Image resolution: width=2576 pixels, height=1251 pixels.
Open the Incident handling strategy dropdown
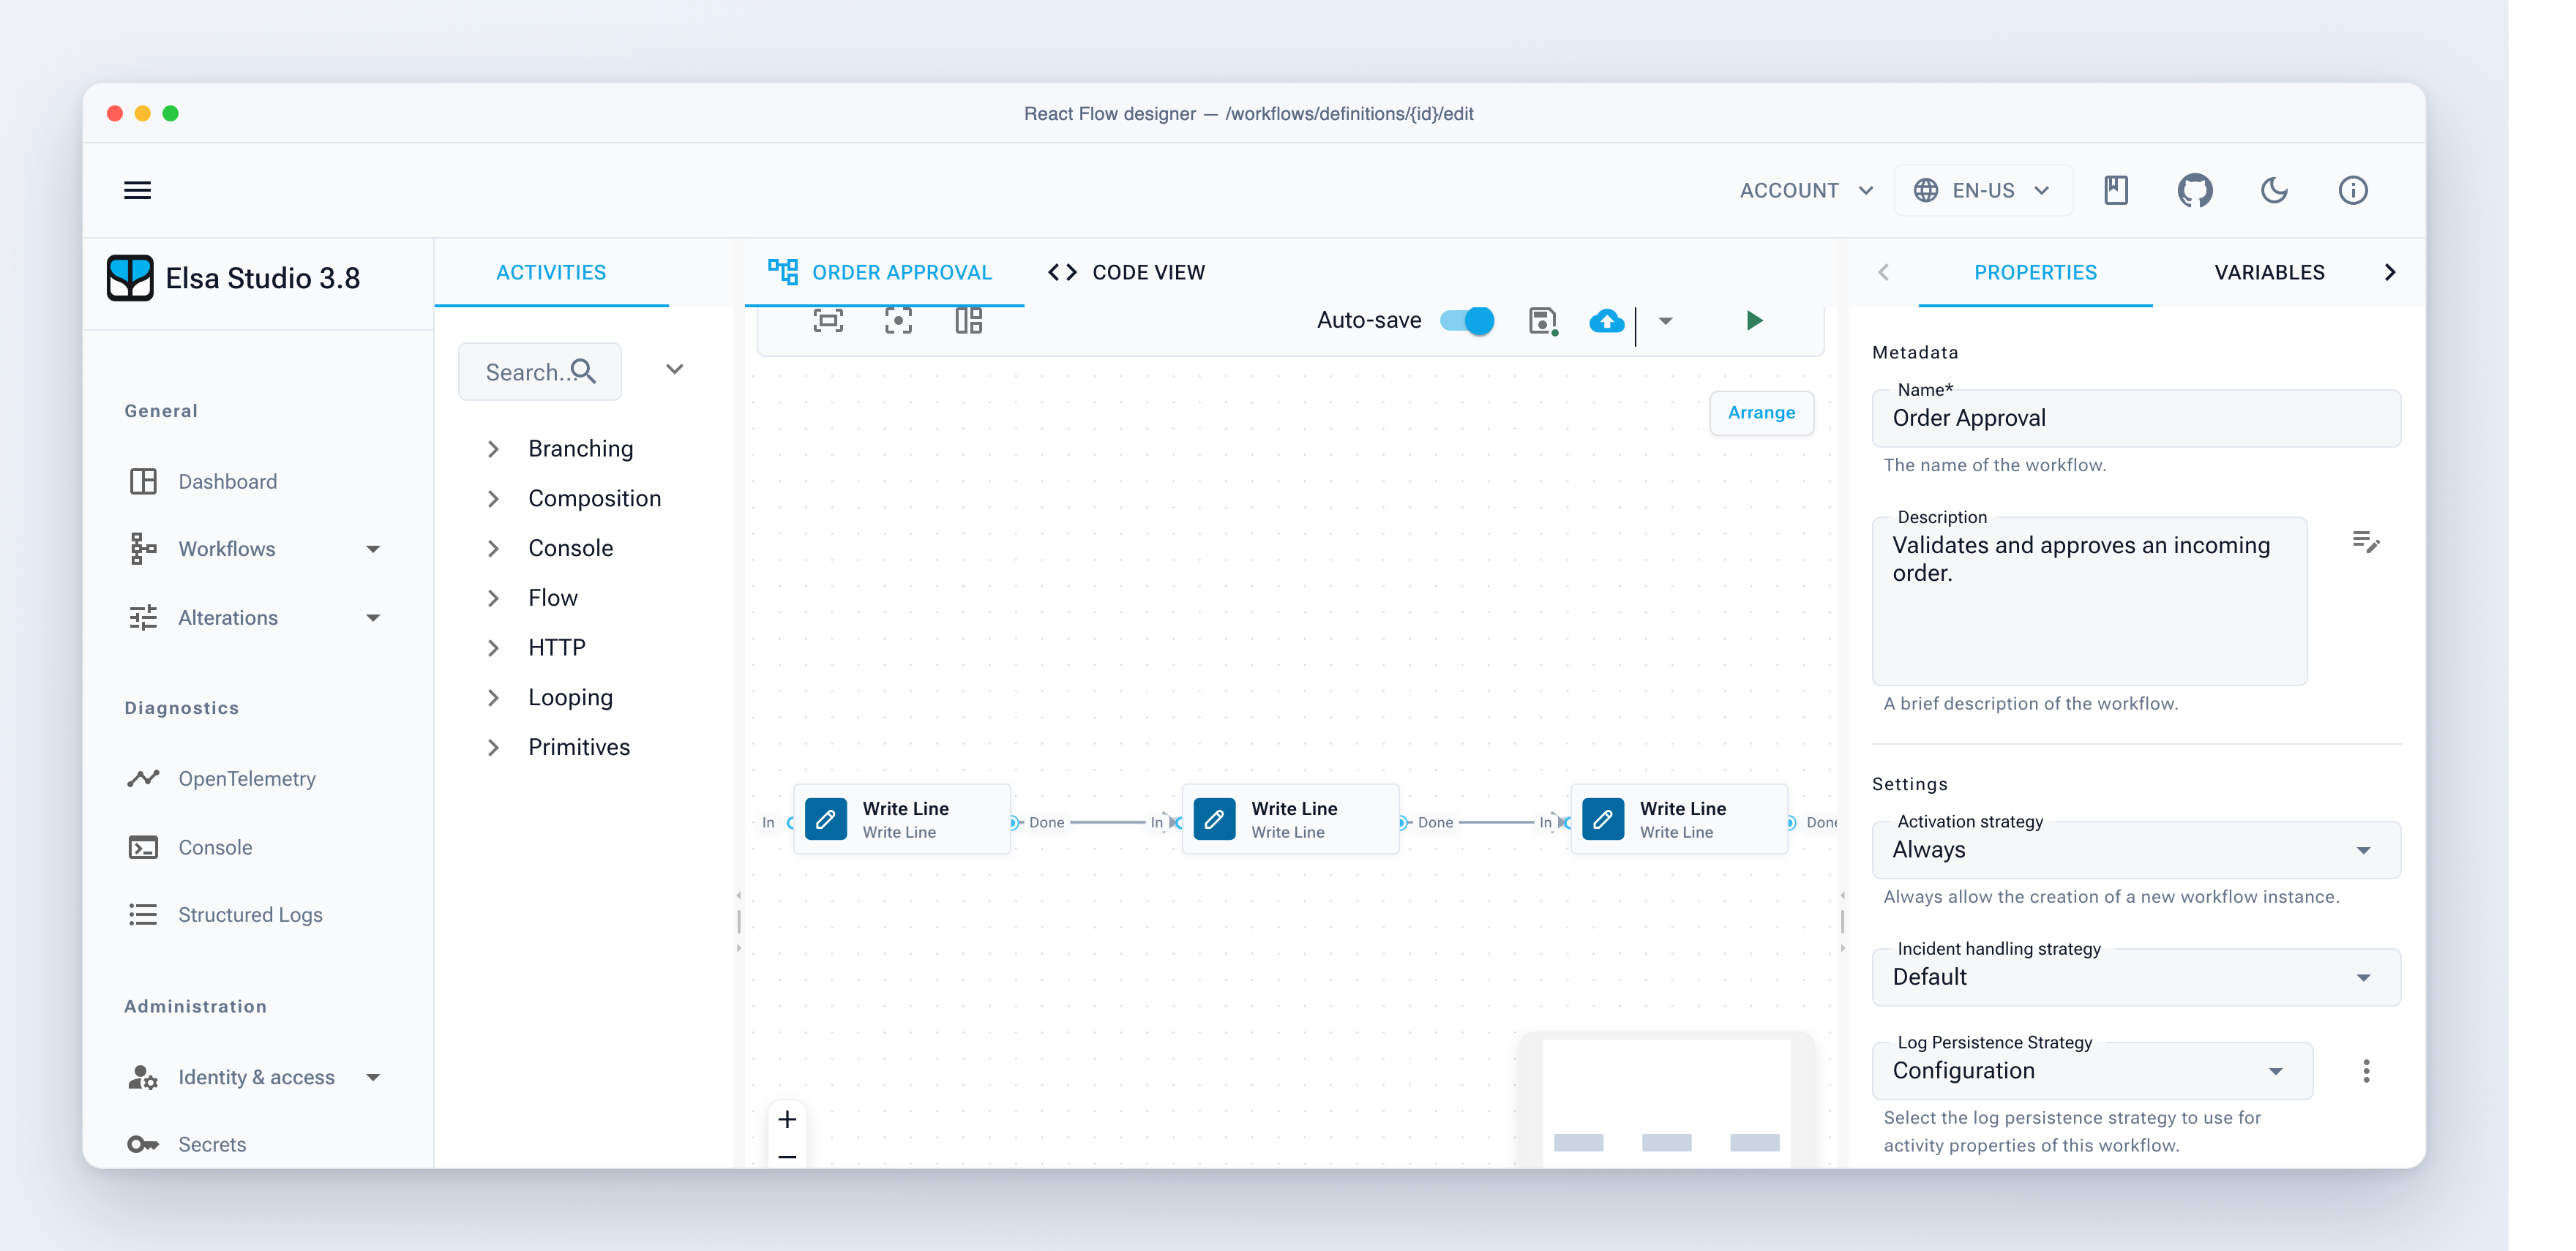pos(2135,976)
